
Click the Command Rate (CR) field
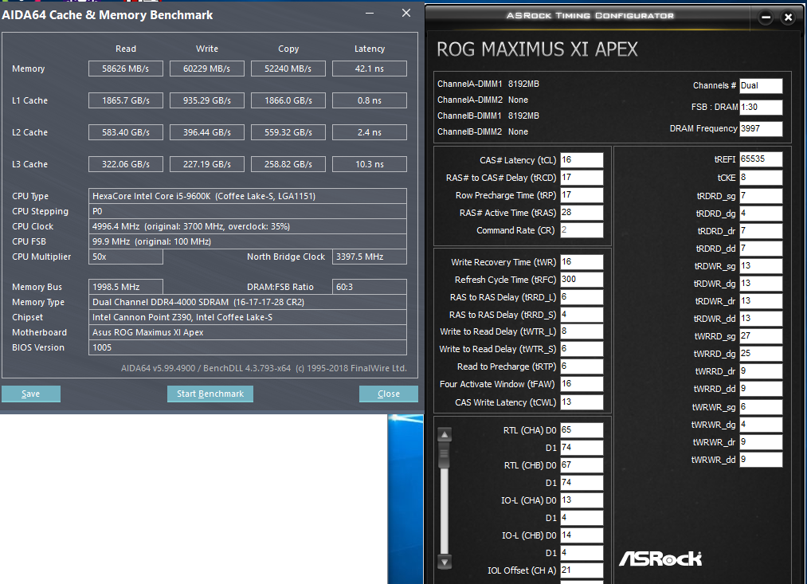tap(582, 230)
